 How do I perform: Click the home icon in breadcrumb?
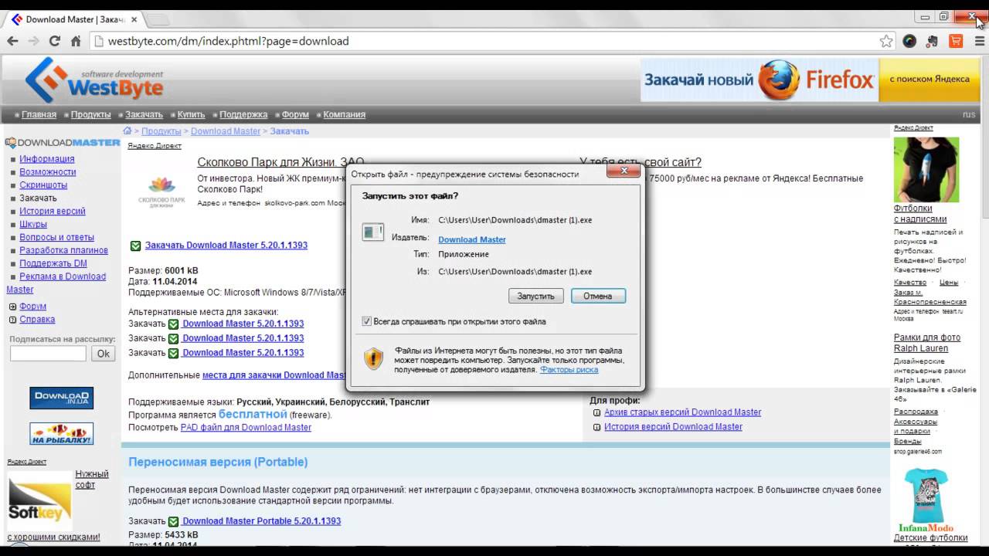[127, 131]
